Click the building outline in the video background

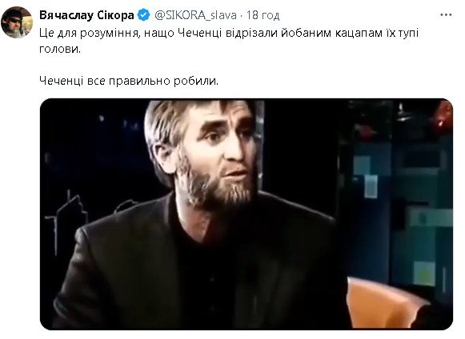(66, 221)
